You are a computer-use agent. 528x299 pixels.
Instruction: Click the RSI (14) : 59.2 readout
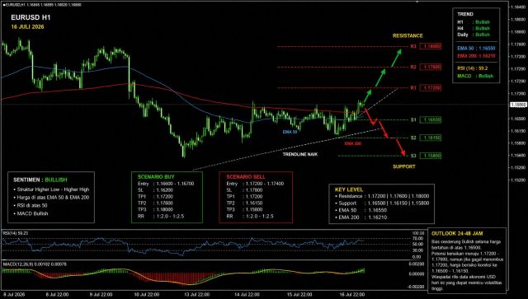click(473, 68)
